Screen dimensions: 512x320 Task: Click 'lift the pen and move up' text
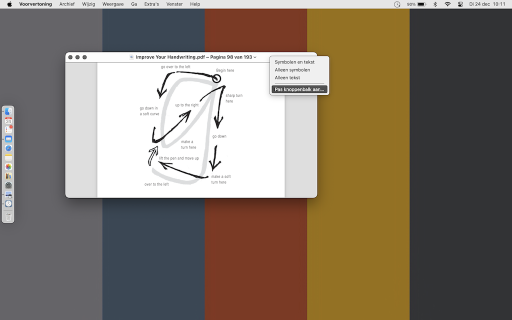click(x=178, y=158)
